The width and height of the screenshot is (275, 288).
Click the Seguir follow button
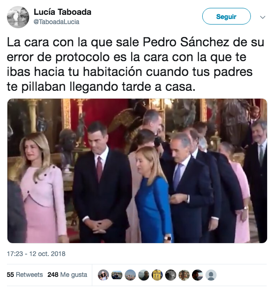[x=226, y=16]
